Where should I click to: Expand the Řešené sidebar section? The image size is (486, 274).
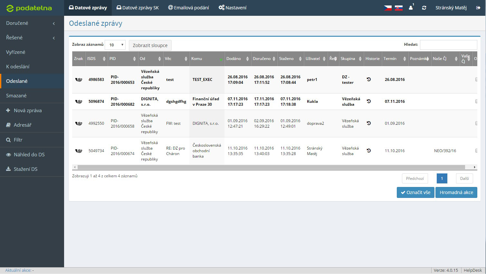tap(32, 38)
